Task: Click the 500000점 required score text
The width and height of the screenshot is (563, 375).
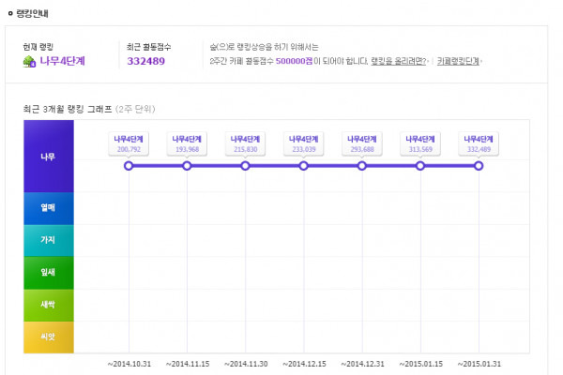Action: click(x=294, y=61)
